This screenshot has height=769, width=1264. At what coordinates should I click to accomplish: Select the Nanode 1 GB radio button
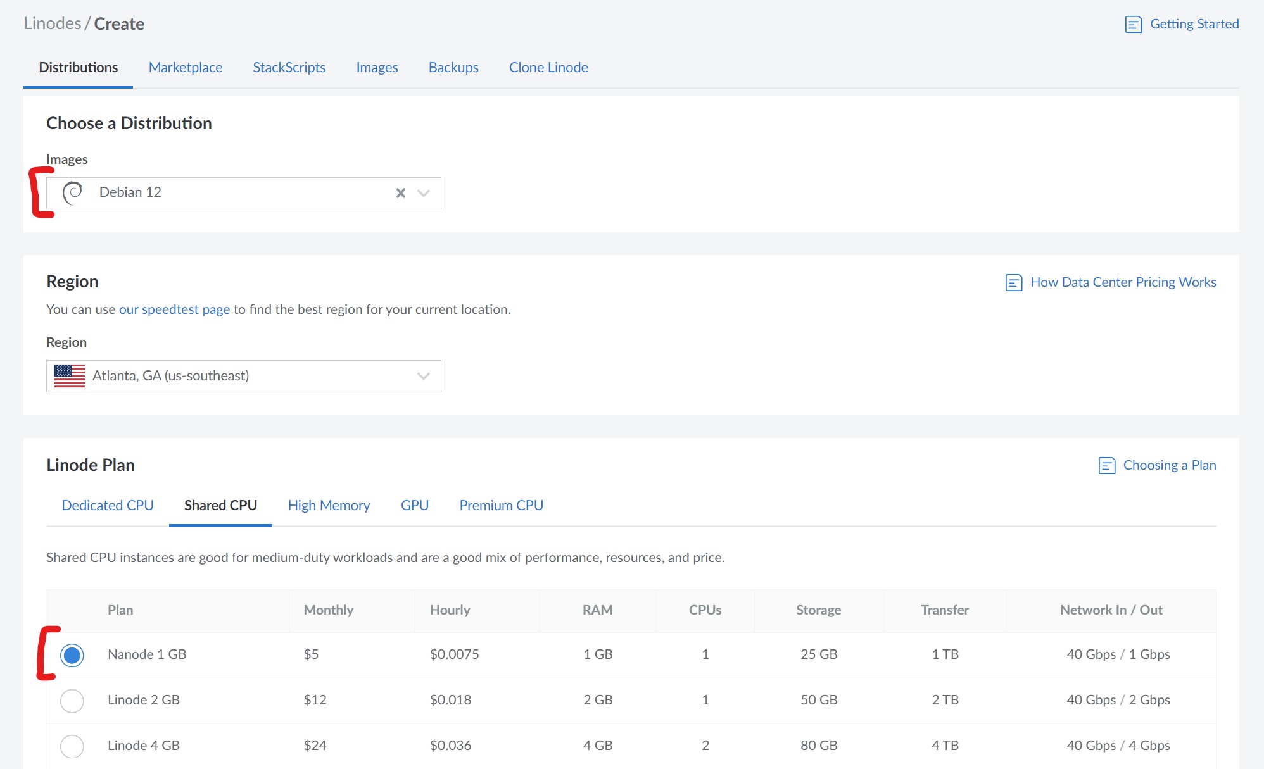[72, 655]
